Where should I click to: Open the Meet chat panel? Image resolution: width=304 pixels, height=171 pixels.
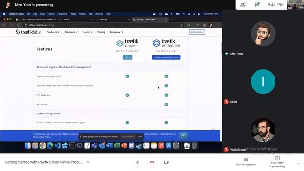[x=257, y=5]
